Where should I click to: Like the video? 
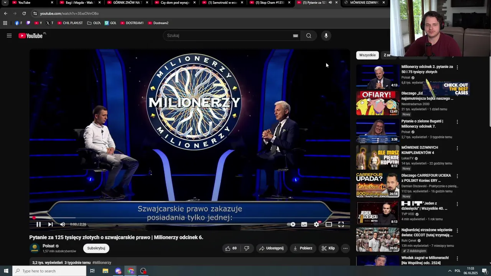coord(231,248)
